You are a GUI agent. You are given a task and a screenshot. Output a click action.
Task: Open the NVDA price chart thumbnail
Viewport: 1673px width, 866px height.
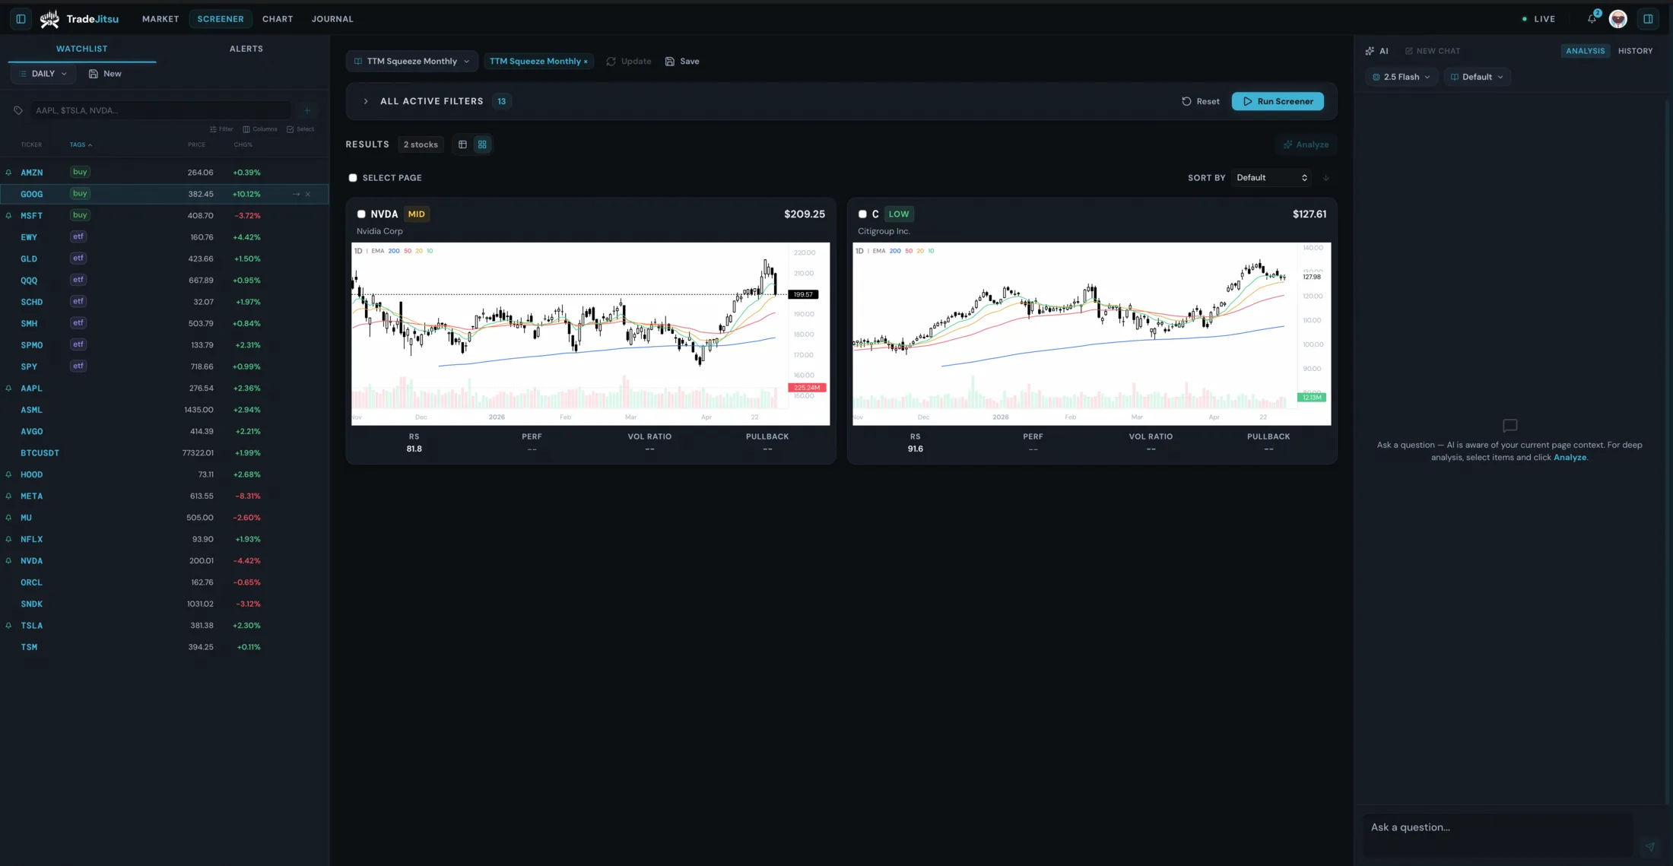pyautogui.click(x=590, y=334)
